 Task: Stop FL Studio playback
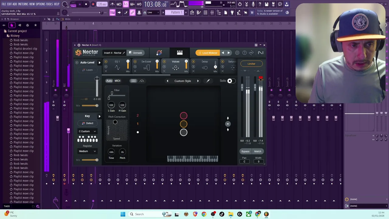click(86, 4)
